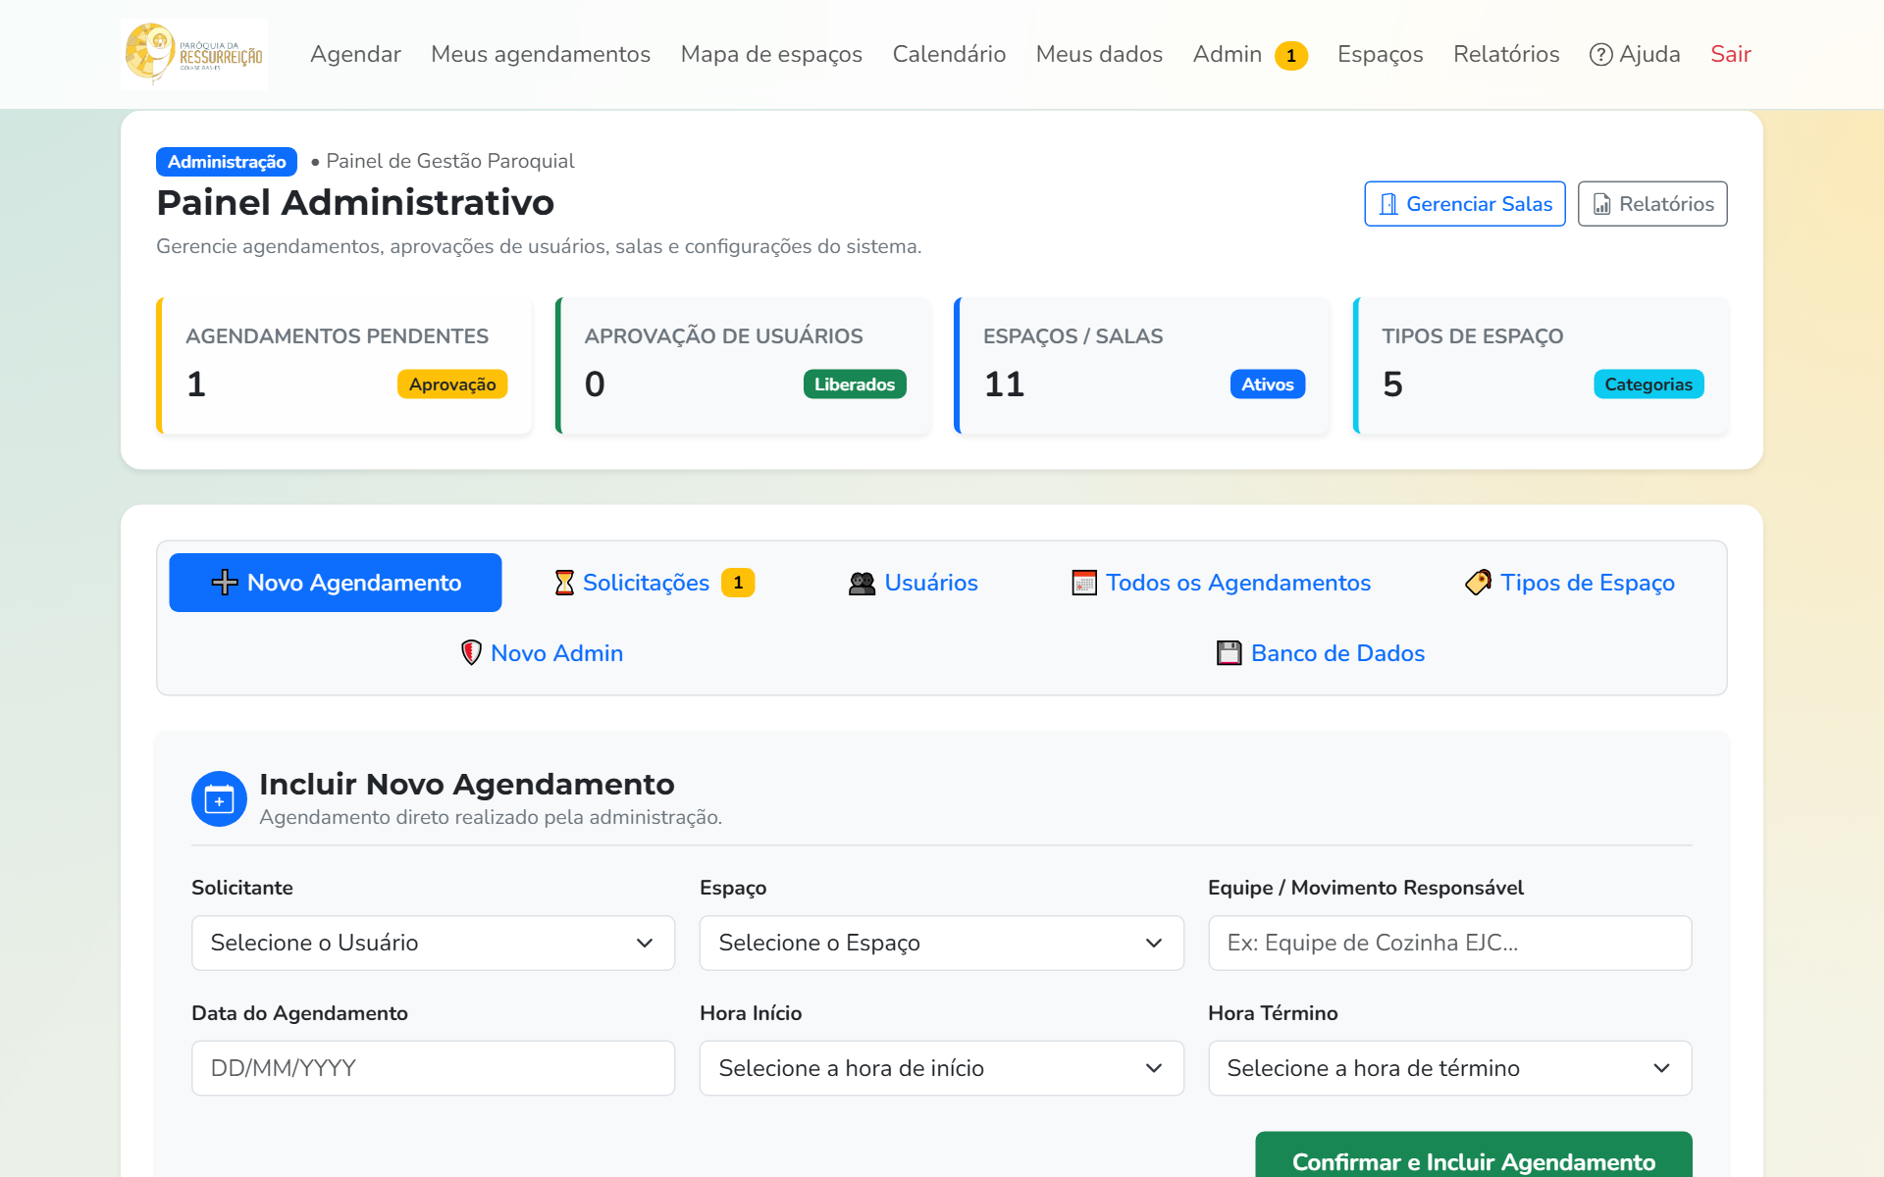Select the Novo Admin tab
This screenshot has width=1884, height=1177.
coord(542,653)
